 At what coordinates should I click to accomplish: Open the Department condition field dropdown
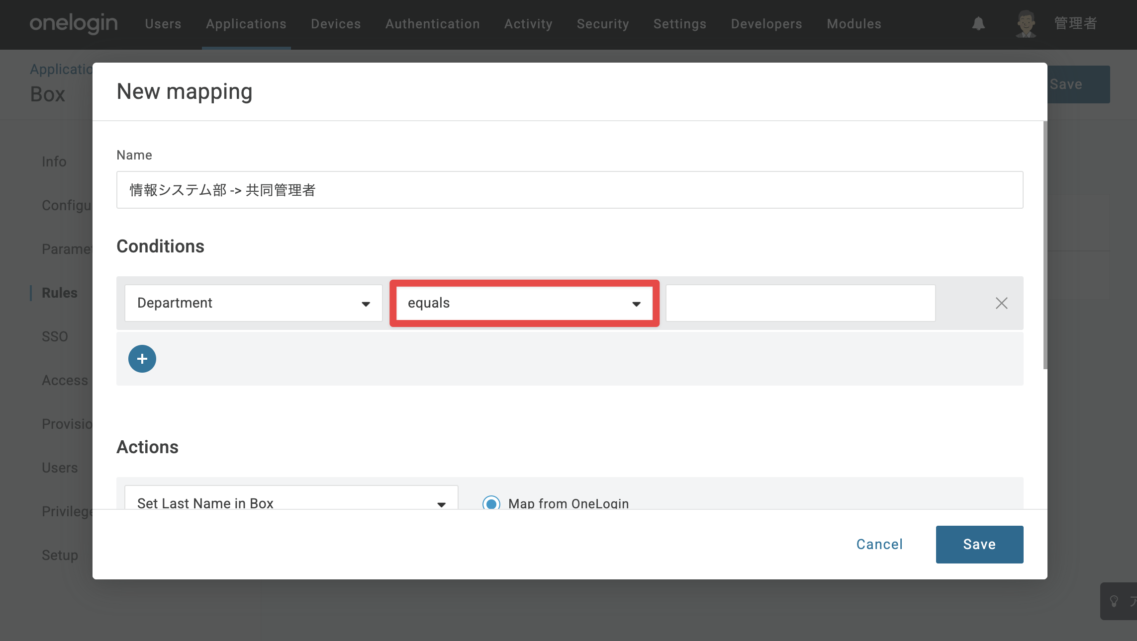[x=254, y=303]
